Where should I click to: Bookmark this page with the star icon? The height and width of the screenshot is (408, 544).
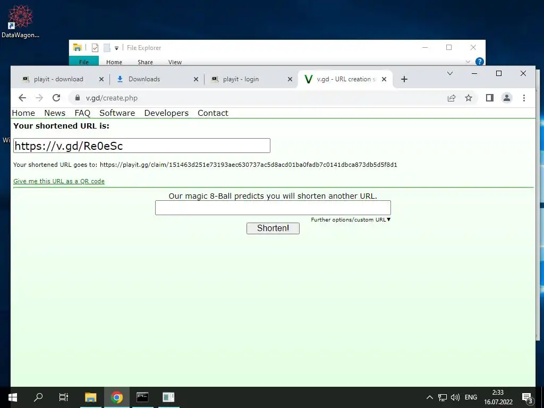click(x=469, y=98)
